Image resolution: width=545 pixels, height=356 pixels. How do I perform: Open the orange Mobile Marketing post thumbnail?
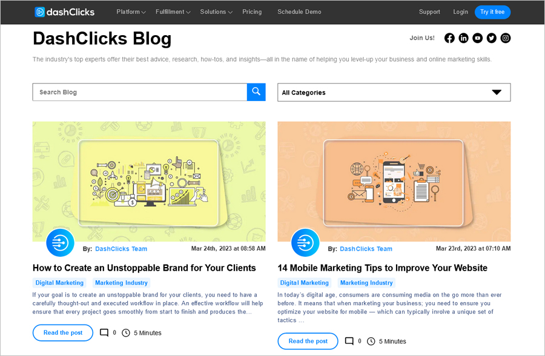(394, 181)
